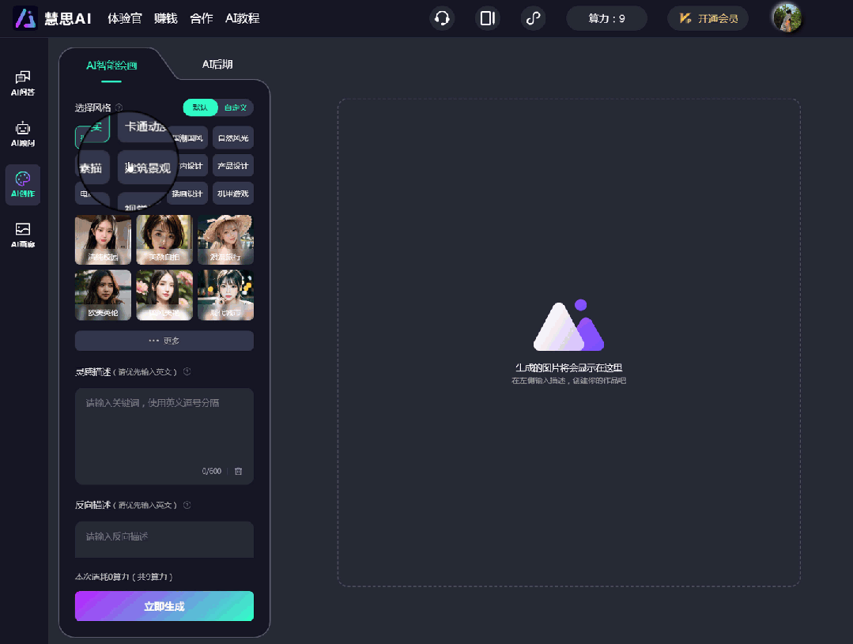
Task: Clear prompt text with the trash icon
Action: [x=239, y=471]
